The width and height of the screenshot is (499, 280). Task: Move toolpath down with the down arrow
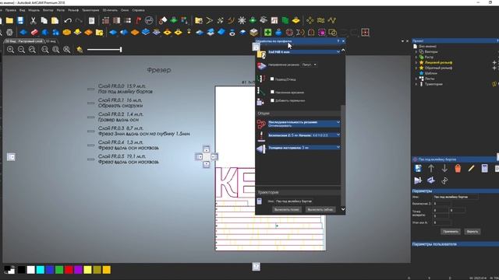click(x=444, y=169)
